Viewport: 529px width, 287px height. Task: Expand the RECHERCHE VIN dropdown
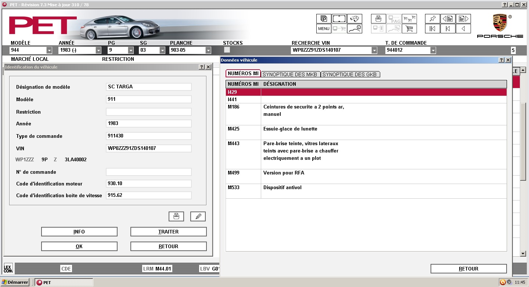click(374, 50)
